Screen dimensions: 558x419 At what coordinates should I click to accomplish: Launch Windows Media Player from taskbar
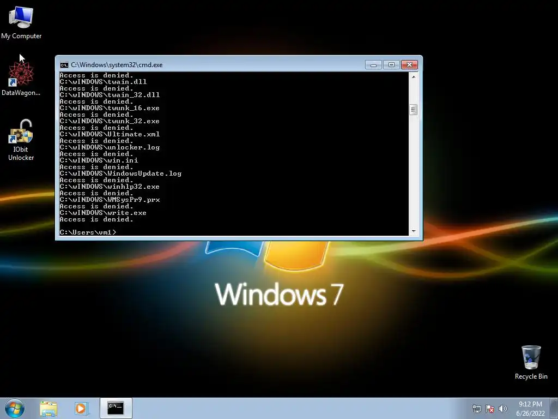[x=81, y=408]
